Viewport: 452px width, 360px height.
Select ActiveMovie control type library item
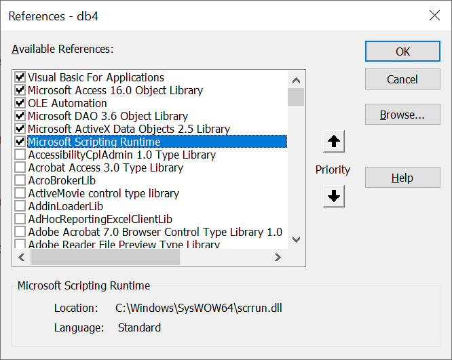103,193
